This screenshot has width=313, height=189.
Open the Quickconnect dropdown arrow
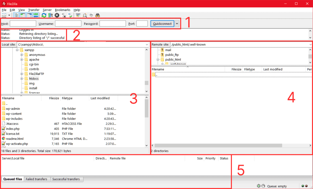coord(177,23)
